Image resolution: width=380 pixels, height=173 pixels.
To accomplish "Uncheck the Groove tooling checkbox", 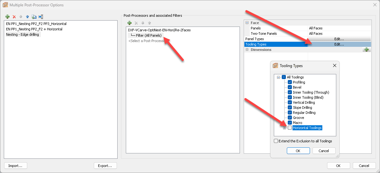I will click(290, 118).
